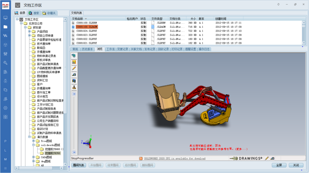Toggle the refresh icon in the title bar
Image resolution: width=309 pixels, height=173 pixels.
[x=278, y=5]
